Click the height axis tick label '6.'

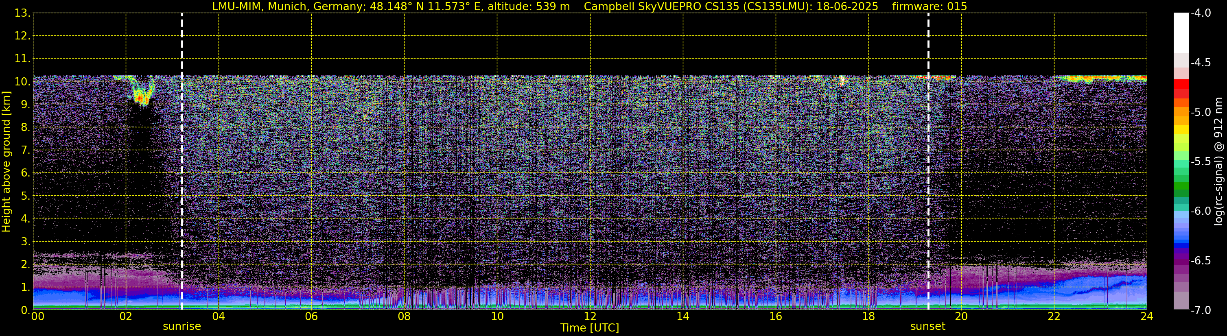click(x=26, y=173)
